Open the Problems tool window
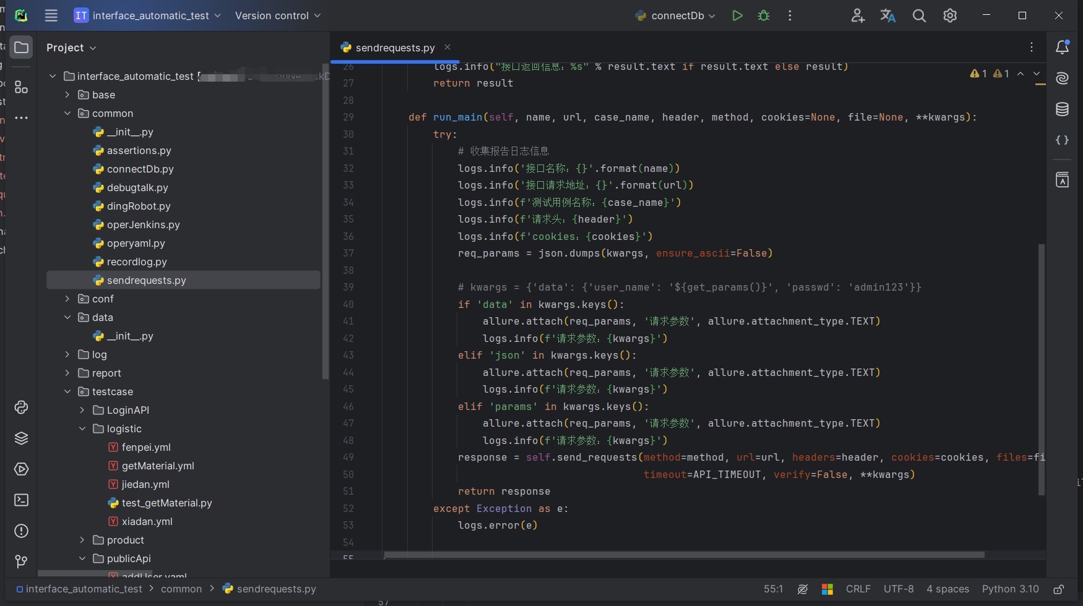1083x606 pixels. point(21,531)
